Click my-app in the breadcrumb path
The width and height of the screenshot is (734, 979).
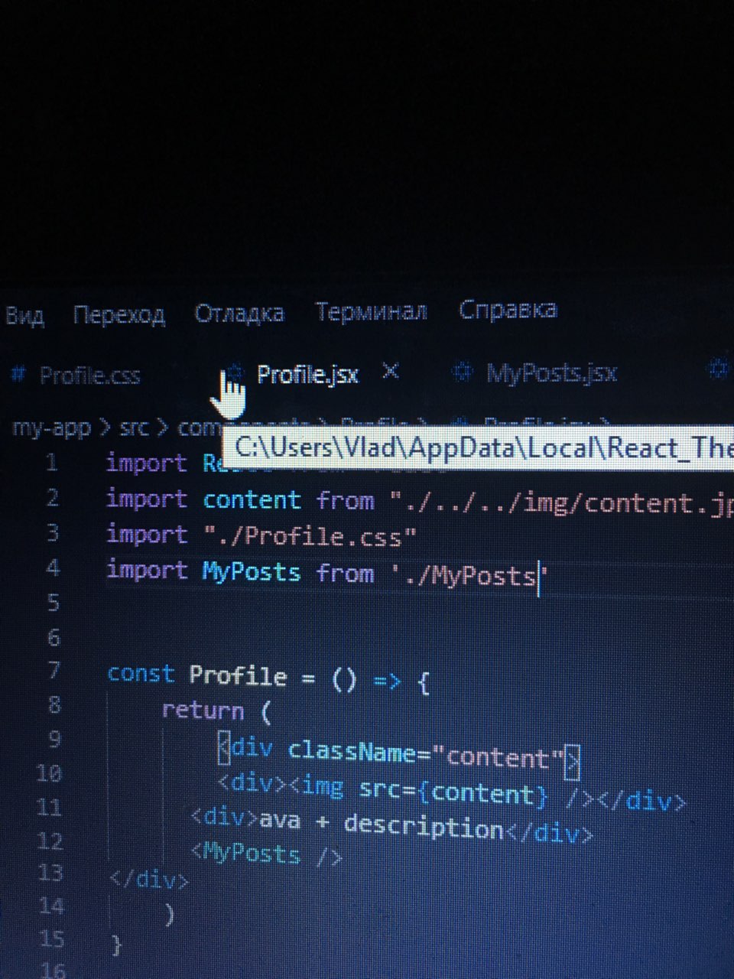click(51, 428)
